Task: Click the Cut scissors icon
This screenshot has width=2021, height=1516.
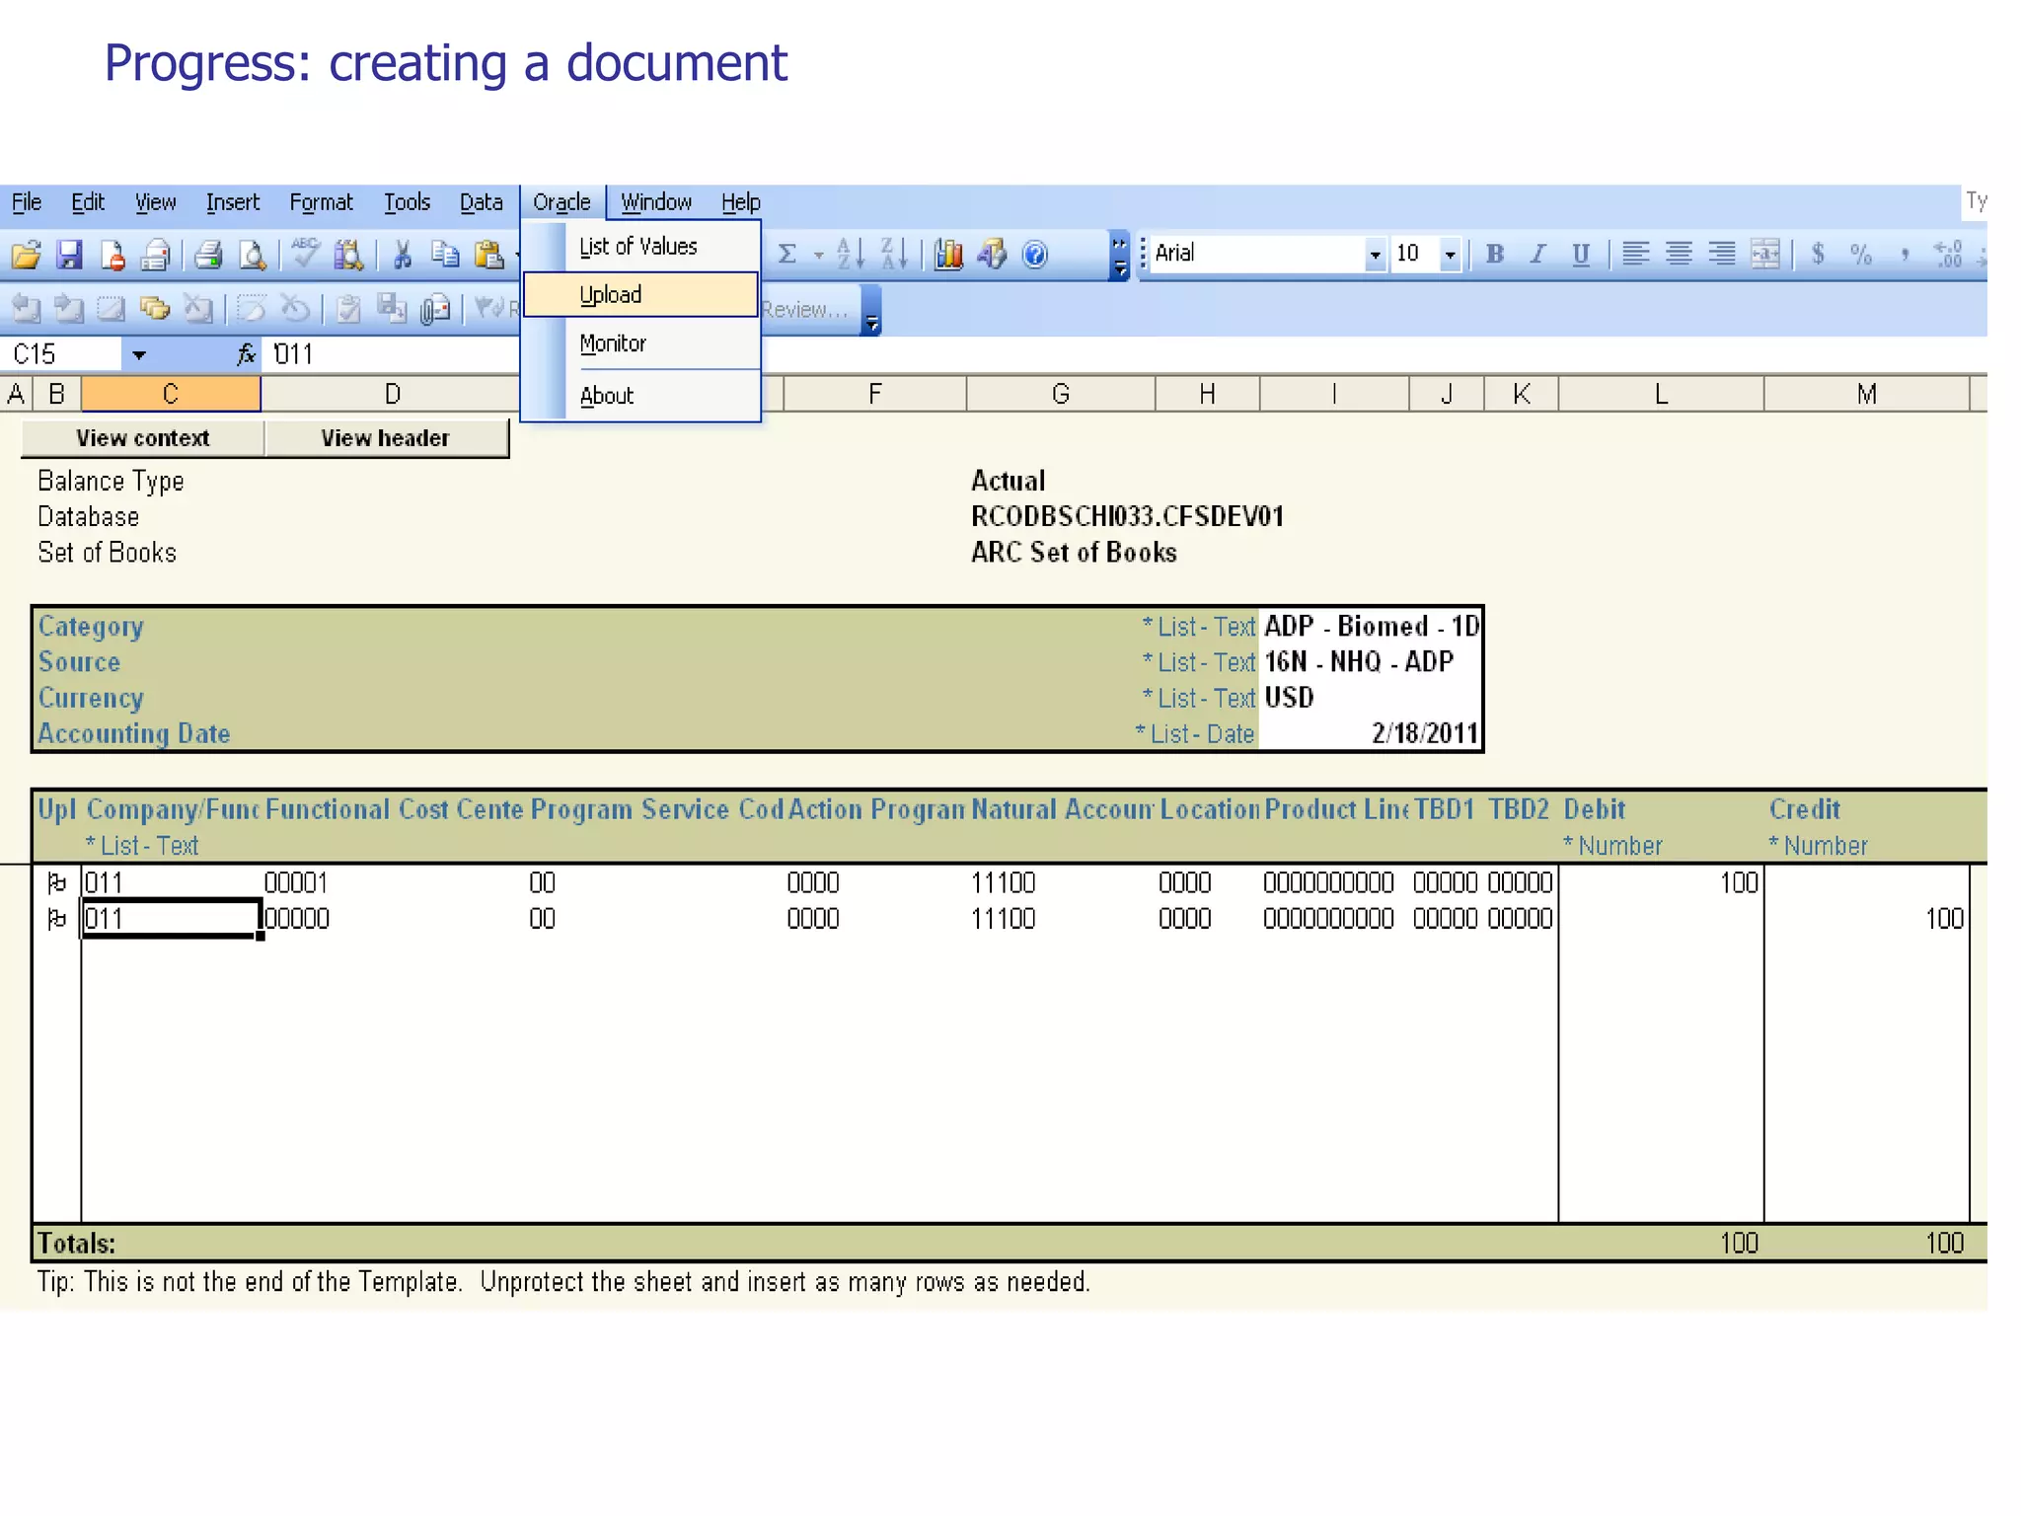Action: [402, 255]
